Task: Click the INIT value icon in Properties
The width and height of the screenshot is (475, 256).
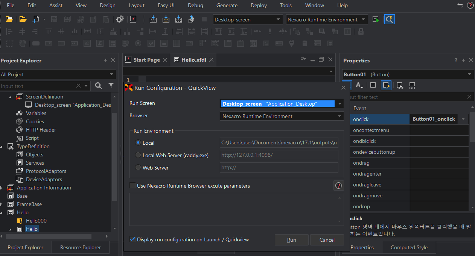Action: (x=412, y=85)
